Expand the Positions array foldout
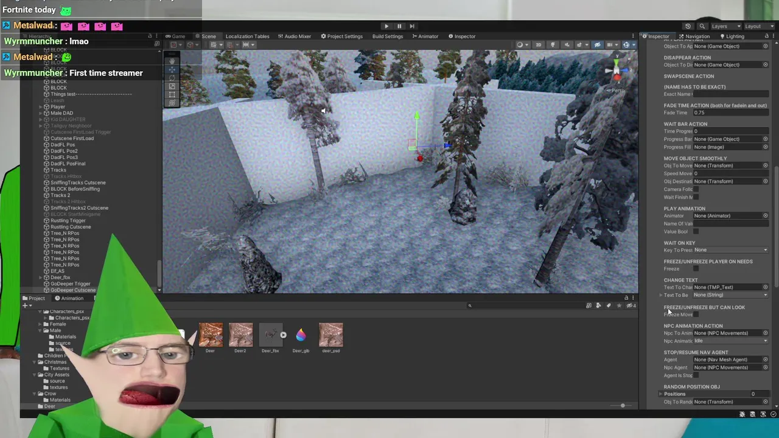 click(x=661, y=394)
